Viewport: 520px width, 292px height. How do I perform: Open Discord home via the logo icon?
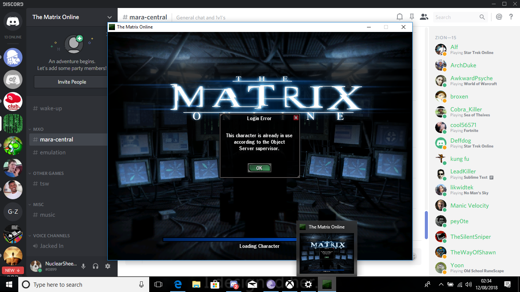13,21
